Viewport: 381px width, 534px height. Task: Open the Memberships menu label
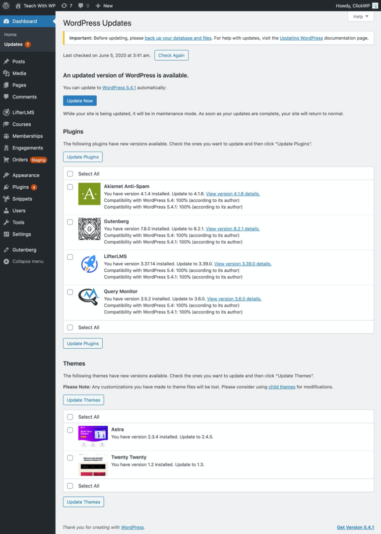28,136
